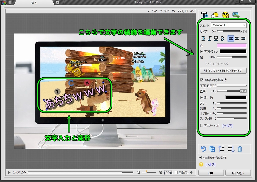
Task: Click the frame timeline seek bar
Action: pyautogui.click(x=80, y=172)
